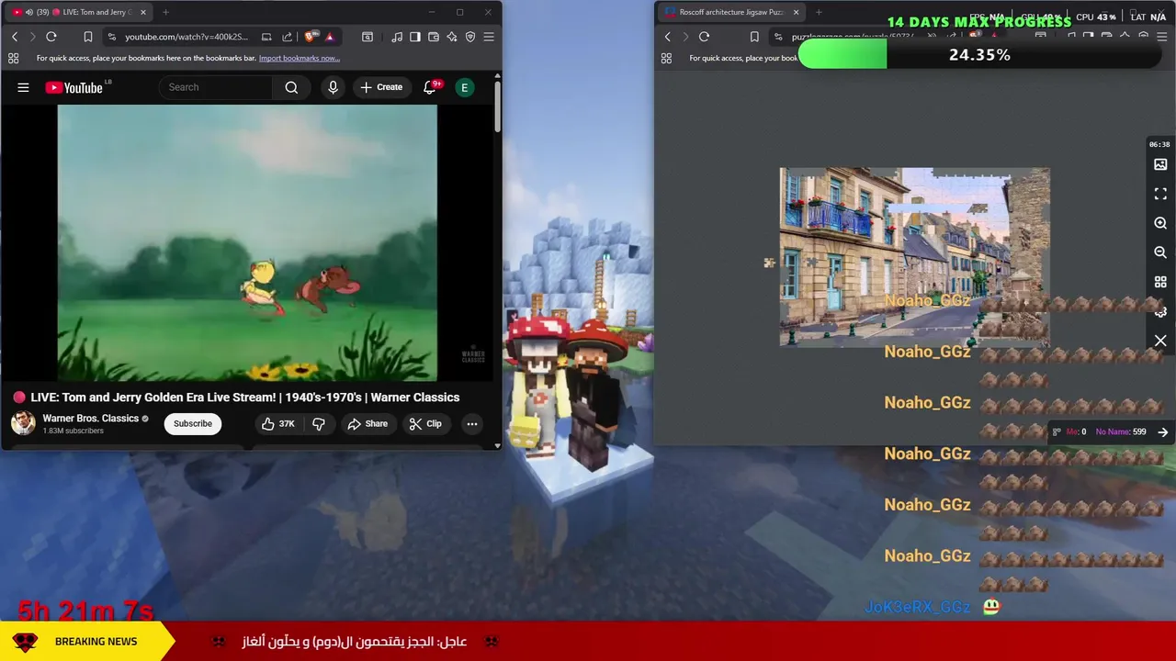Zoom in on the jigsaw puzzle

pyautogui.click(x=1160, y=223)
